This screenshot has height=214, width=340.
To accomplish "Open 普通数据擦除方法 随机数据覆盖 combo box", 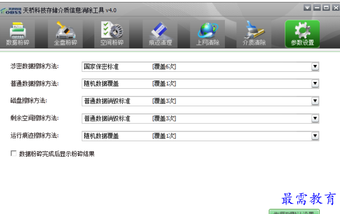I will (x=200, y=83).
